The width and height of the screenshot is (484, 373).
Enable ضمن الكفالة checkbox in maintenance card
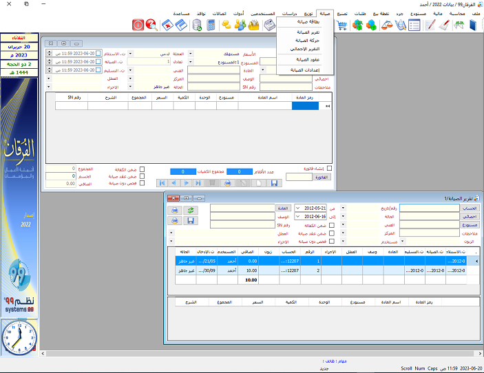[x=143, y=169]
